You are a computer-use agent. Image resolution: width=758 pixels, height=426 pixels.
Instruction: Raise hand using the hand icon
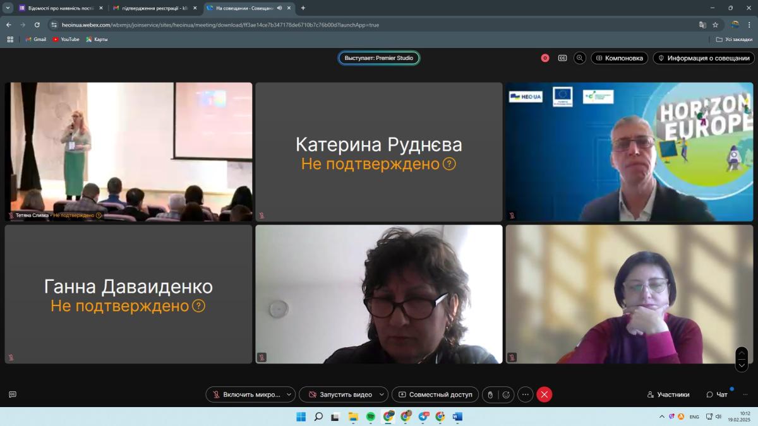[490, 394]
